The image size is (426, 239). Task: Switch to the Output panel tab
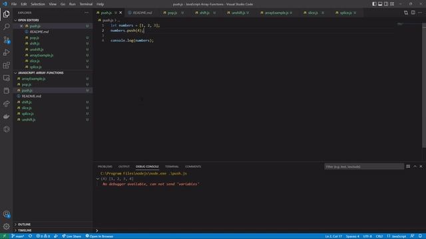click(x=124, y=167)
